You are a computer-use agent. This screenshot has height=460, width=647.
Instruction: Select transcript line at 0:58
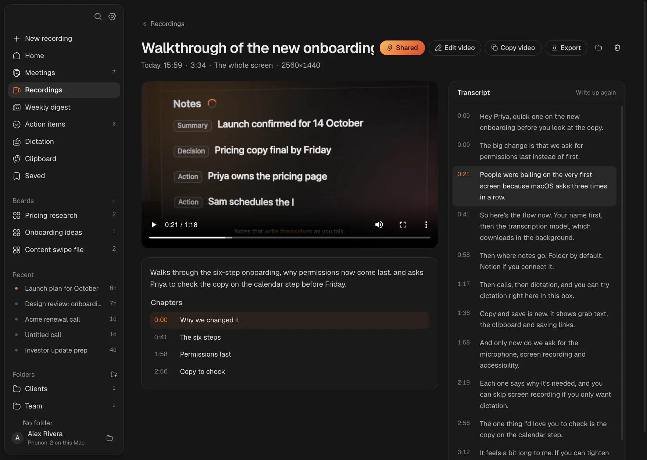pyautogui.click(x=535, y=261)
